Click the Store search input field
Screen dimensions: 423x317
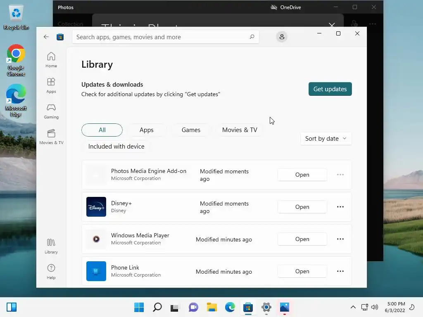click(x=165, y=37)
